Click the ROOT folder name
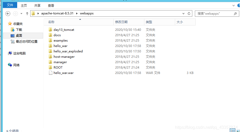 [x=58, y=68]
